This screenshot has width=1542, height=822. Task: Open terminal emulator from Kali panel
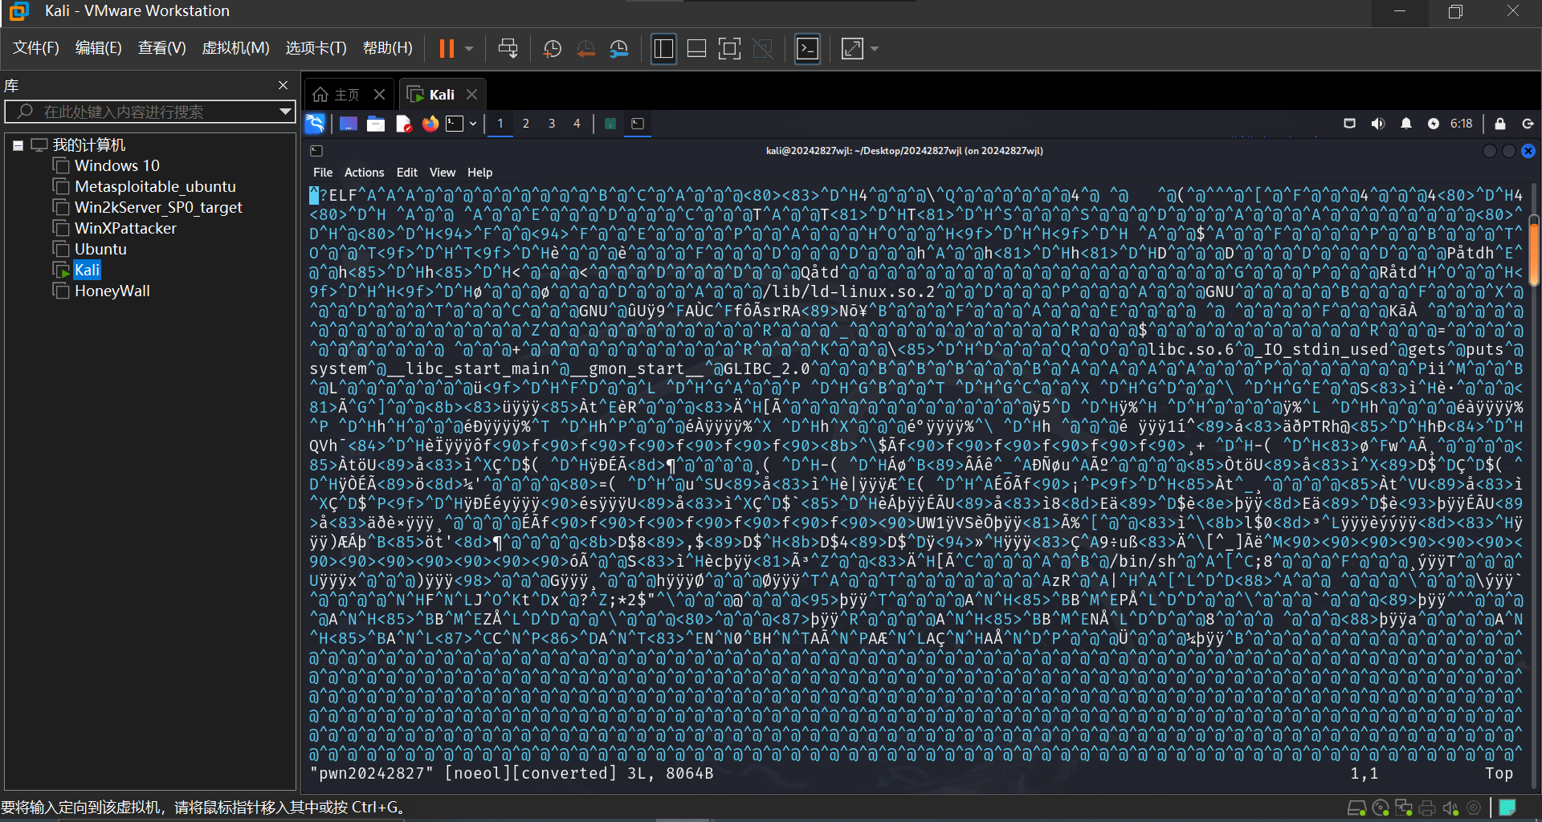(455, 124)
